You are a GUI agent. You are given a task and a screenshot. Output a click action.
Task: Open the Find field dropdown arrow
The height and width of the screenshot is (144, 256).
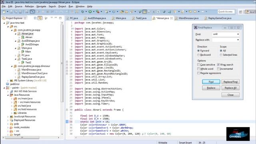coord(238,34)
